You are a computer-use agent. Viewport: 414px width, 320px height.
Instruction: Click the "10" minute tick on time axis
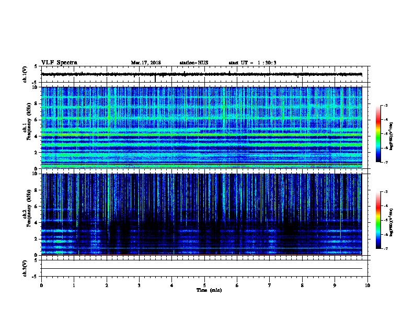pos(367,285)
